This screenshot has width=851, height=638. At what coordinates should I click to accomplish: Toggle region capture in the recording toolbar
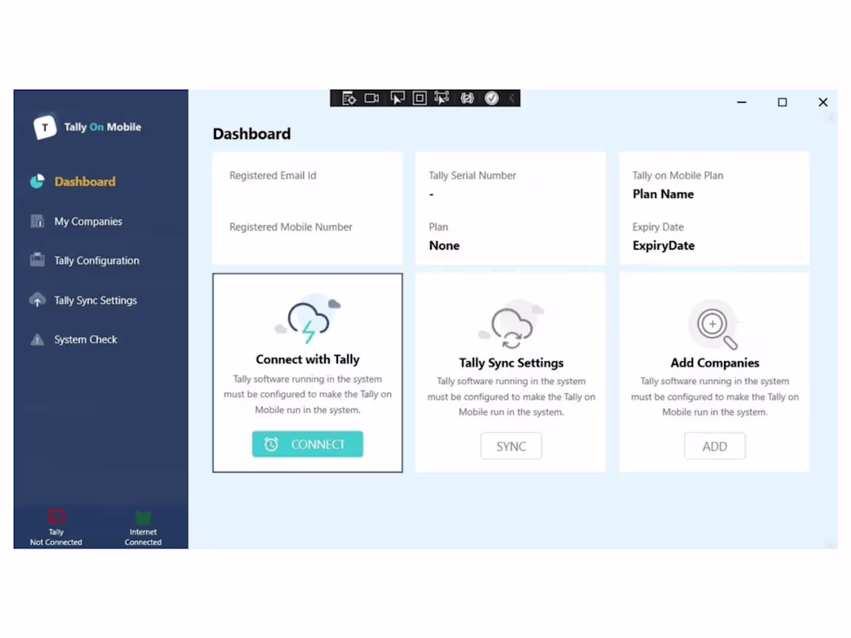(x=419, y=98)
